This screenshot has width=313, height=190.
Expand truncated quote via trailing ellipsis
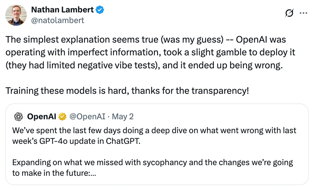tap(93, 173)
